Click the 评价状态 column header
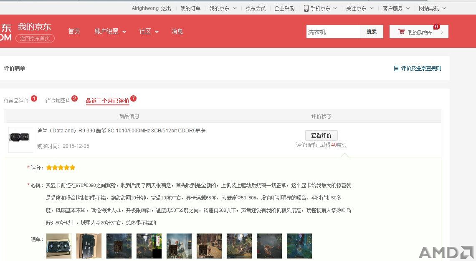The height and width of the screenshot is (261, 476). (x=321, y=116)
